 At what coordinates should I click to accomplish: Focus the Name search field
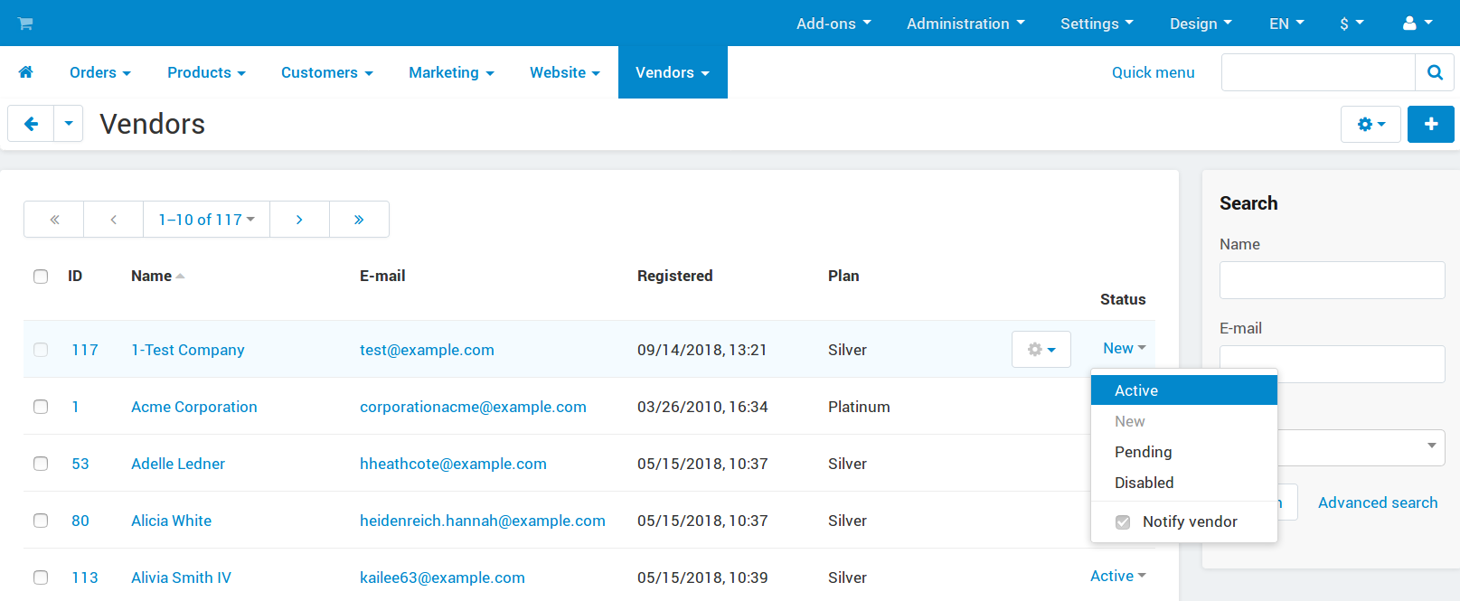click(1333, 280)
